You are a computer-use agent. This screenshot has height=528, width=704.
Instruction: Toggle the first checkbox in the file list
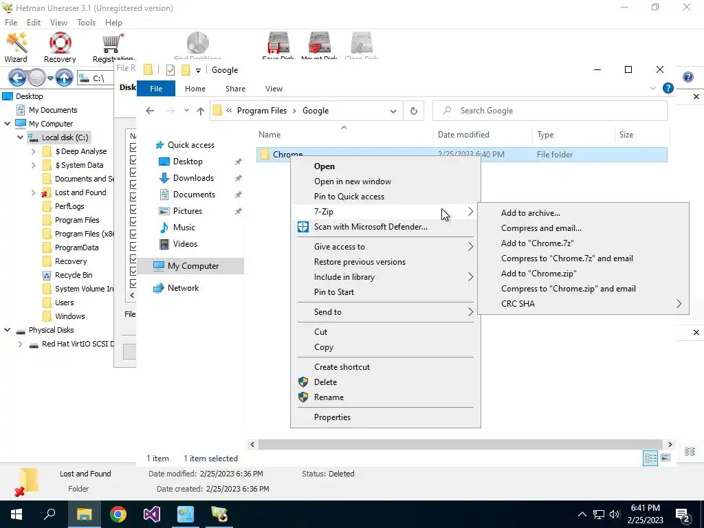point(133,147)
